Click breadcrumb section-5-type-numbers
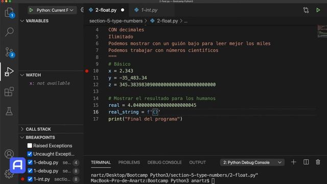The width and height of the screenshot is (327, 184). coord(116,21)
